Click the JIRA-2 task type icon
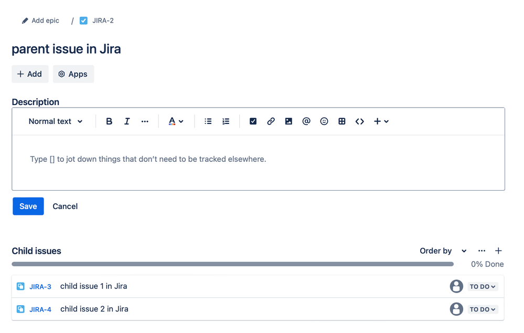 (83, 21)
